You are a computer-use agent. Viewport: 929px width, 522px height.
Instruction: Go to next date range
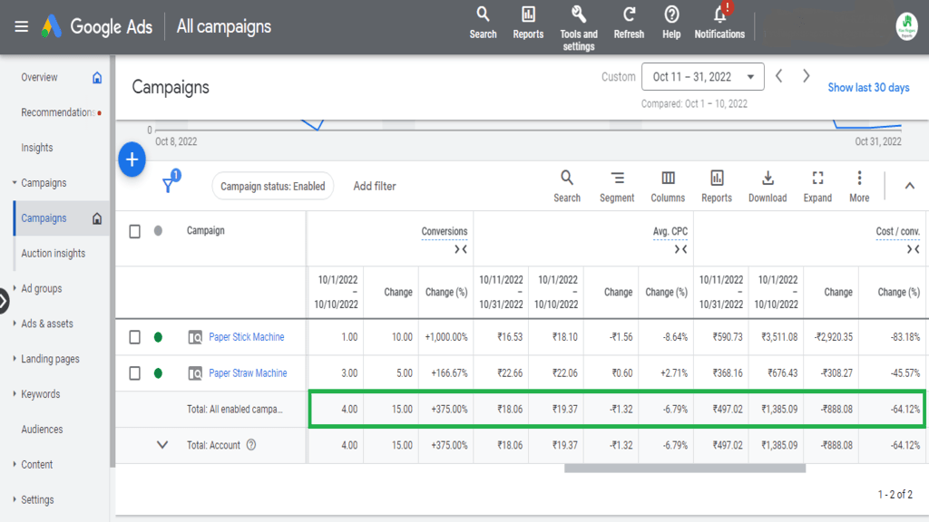click(x=806, y=76)
